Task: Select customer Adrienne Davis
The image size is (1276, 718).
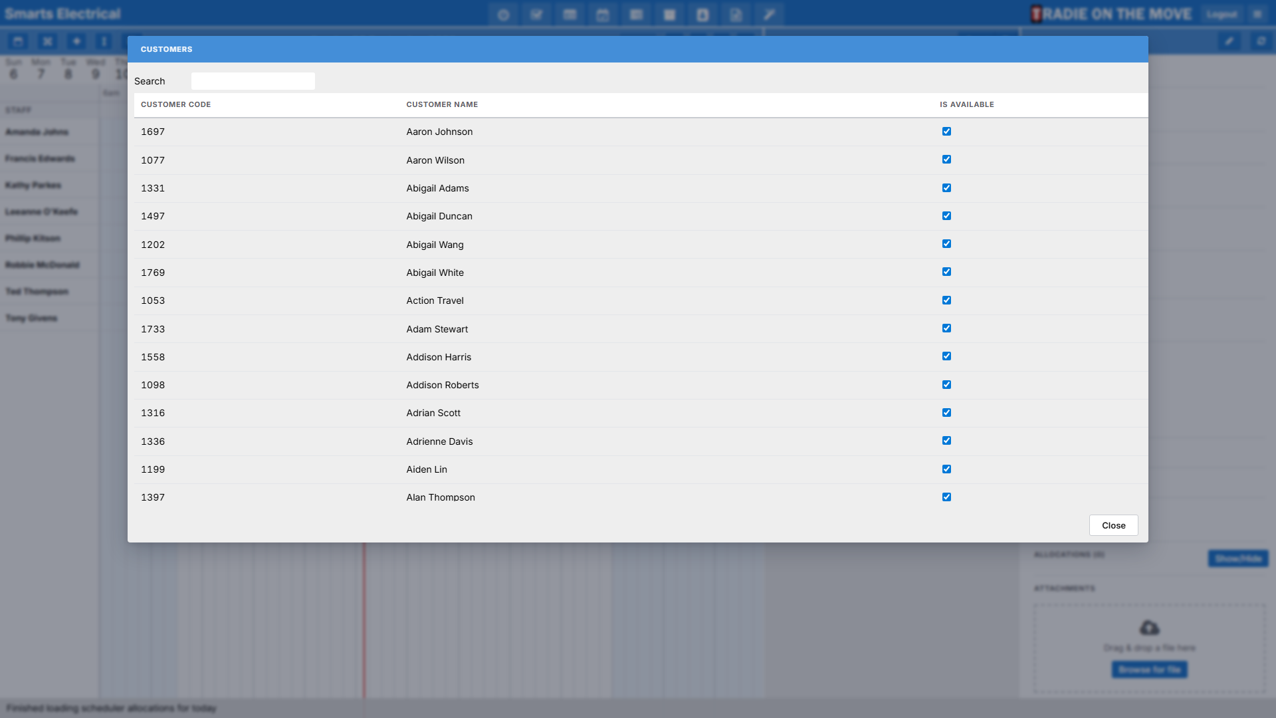Action: [x=439, y=441]
